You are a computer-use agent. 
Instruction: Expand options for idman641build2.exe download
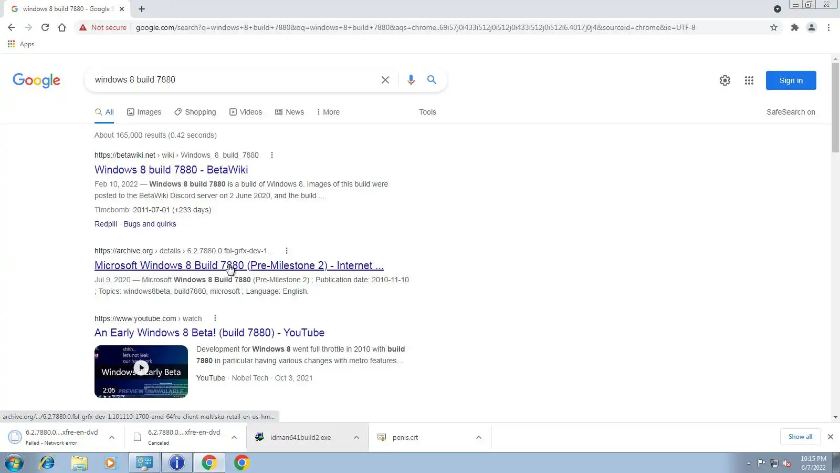point(356,437)
